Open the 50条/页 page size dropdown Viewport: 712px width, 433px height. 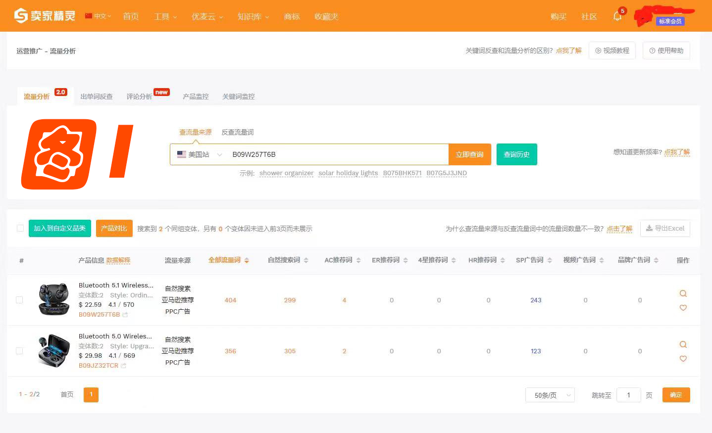coord(550,395)
